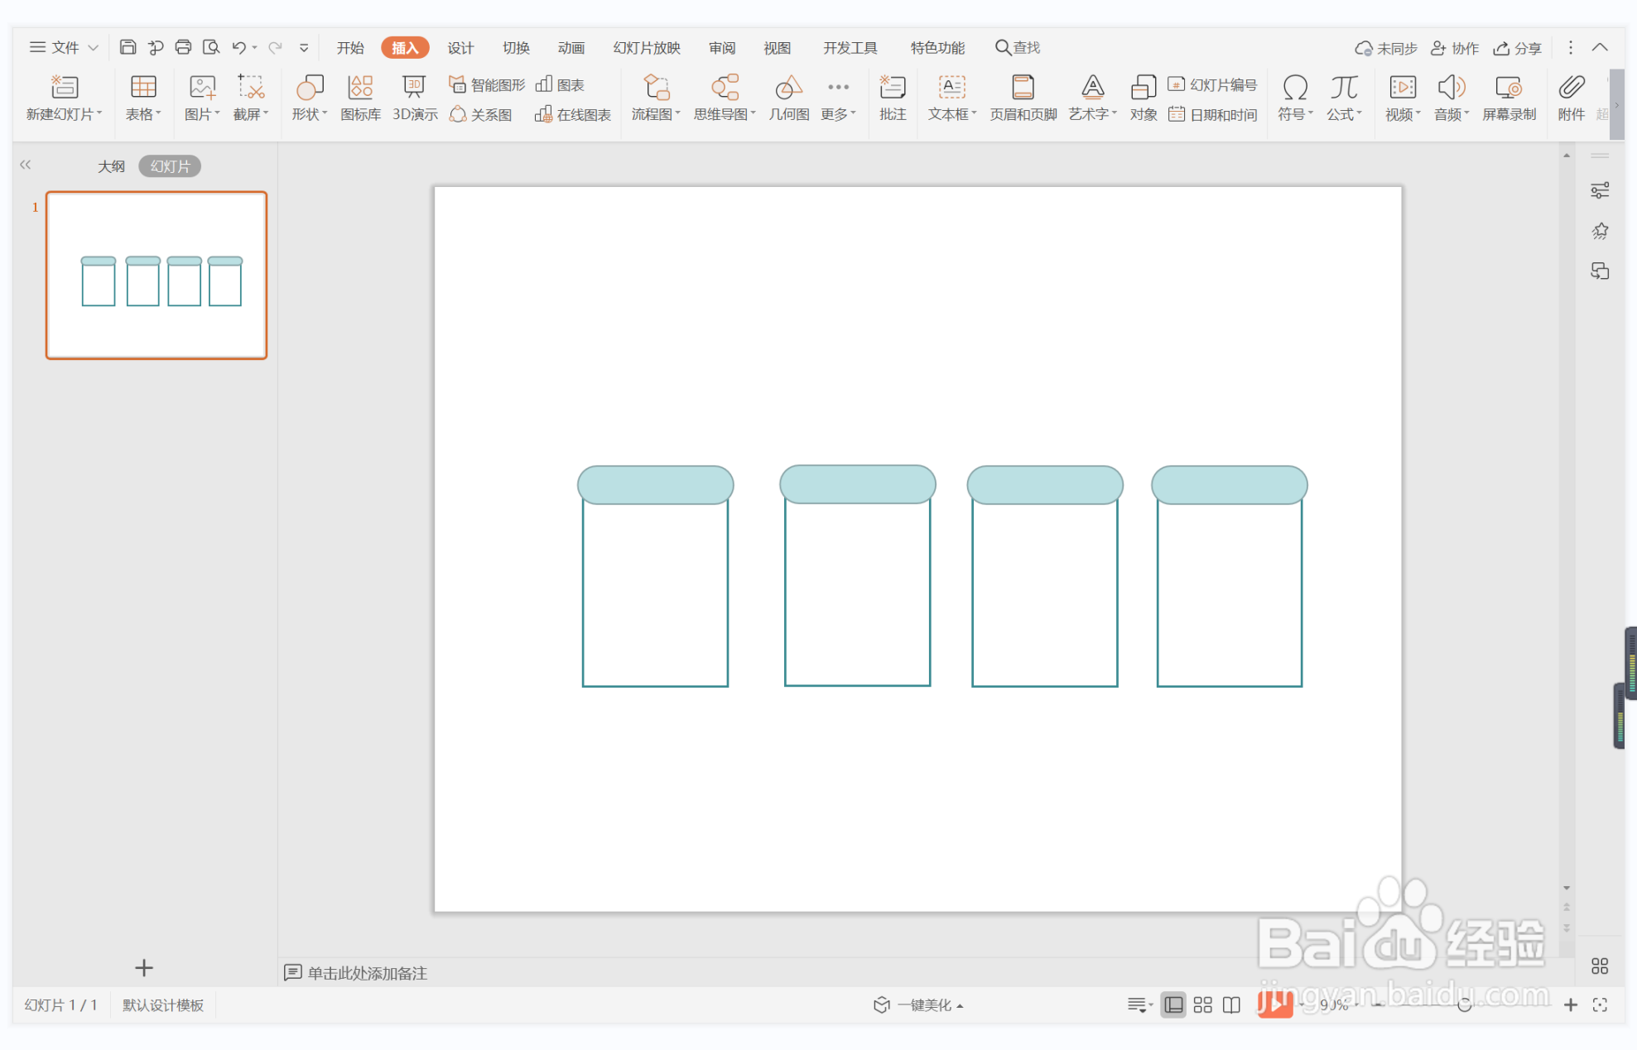Insert 对象 object icon

[x=1143, y=98]
